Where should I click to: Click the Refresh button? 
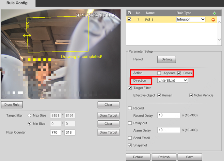coord(163,157)
